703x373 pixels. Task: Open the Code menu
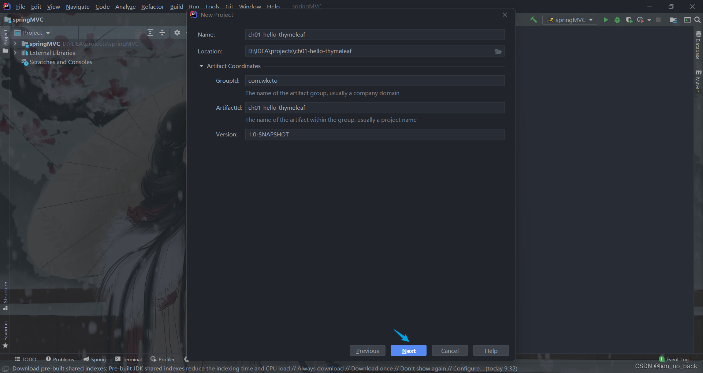[103, 7]
